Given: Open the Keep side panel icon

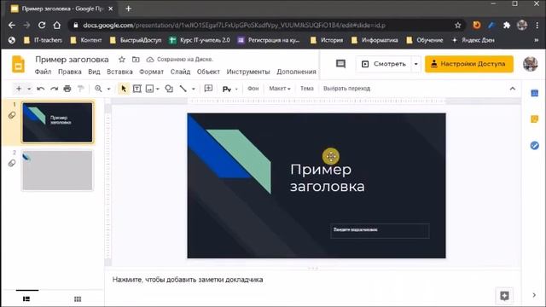Looking at the screenshot, I should 535,119.
